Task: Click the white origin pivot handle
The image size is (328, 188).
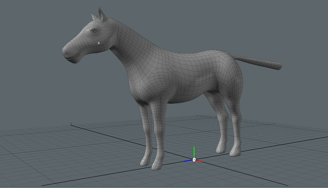Action: 194,160
